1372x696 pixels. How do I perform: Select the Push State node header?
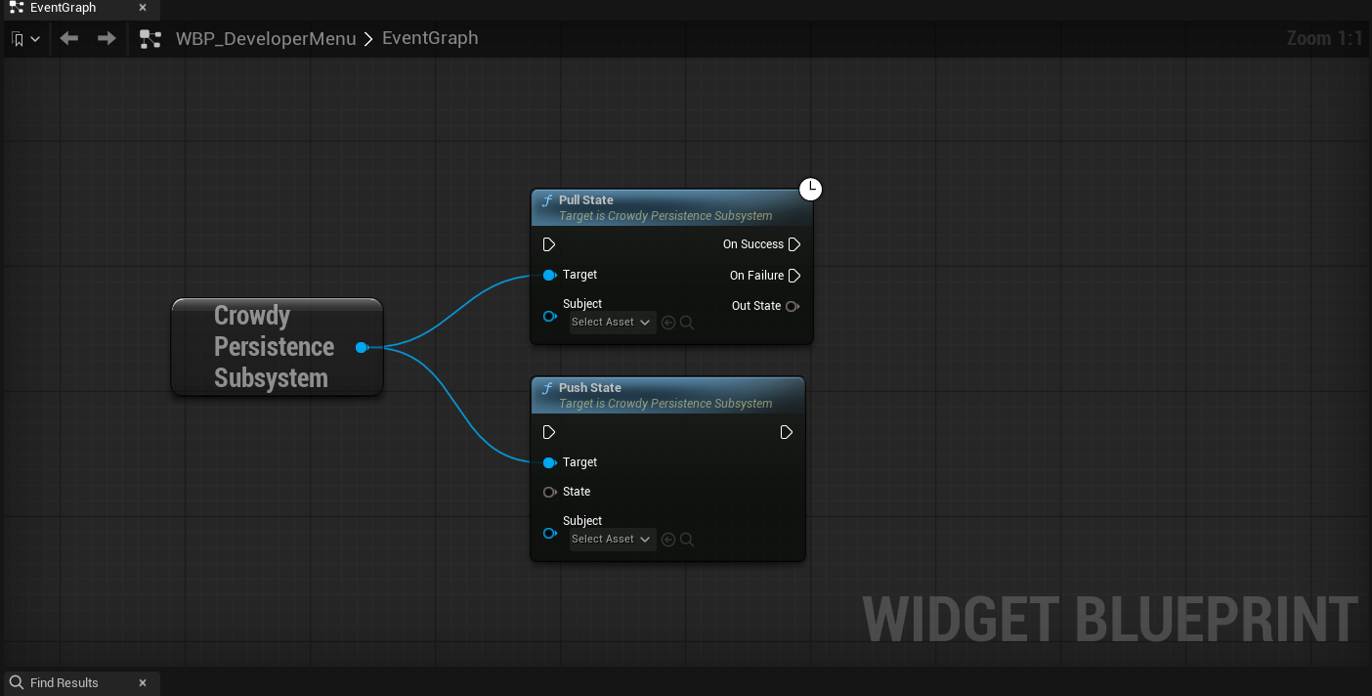click(667, 395)
